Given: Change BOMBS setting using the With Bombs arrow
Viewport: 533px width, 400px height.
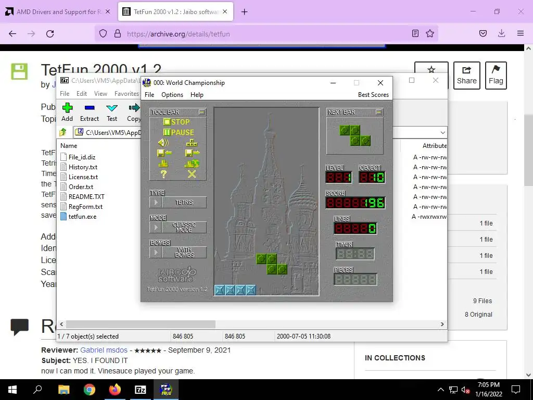Looking at the screenshot, I should click(156, 253).
